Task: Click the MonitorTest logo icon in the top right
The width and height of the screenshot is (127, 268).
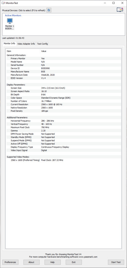Action: point(120,10)
